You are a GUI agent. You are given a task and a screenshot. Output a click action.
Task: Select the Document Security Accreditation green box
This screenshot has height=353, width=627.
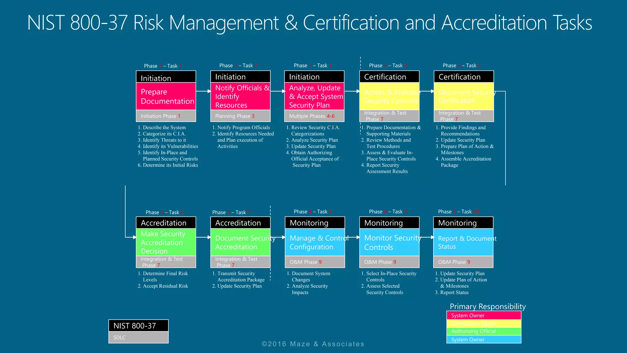click(x=240, y=242)
